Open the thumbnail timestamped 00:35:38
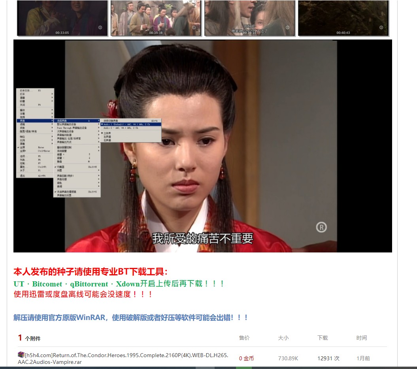417x369 pixels. point(156,18)
